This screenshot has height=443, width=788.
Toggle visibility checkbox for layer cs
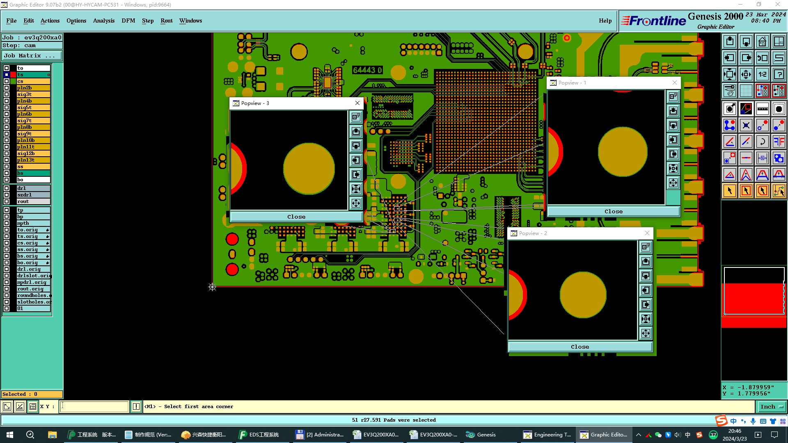[x=7, y=81]
